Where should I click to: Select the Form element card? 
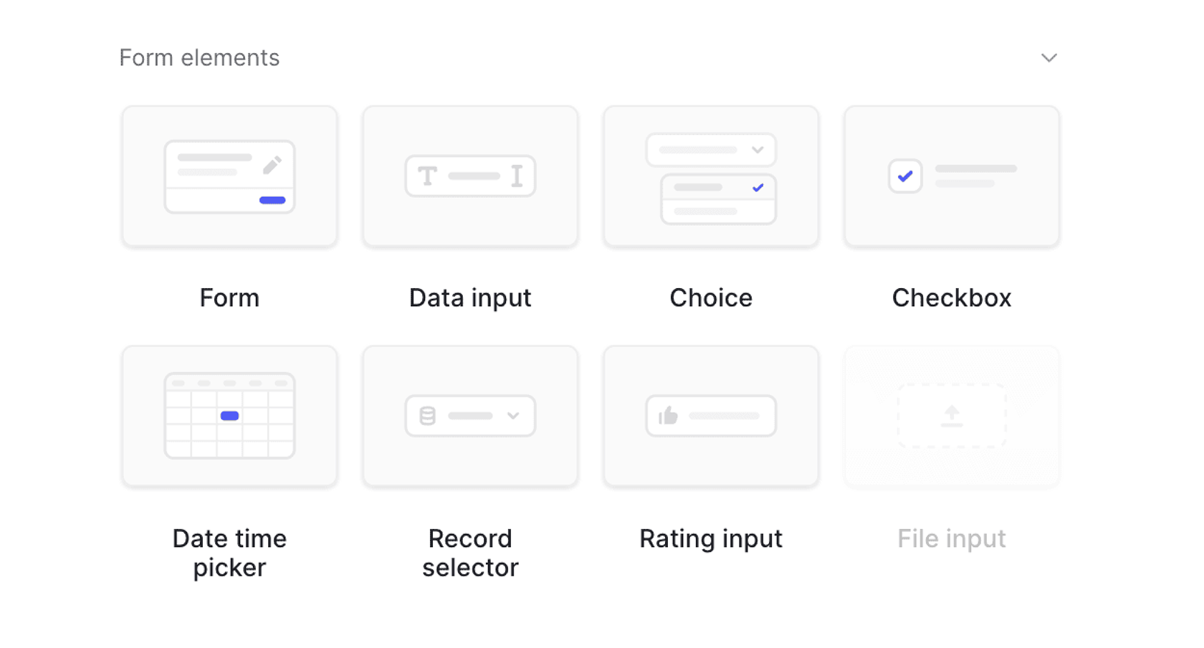[x=229, y=176]
